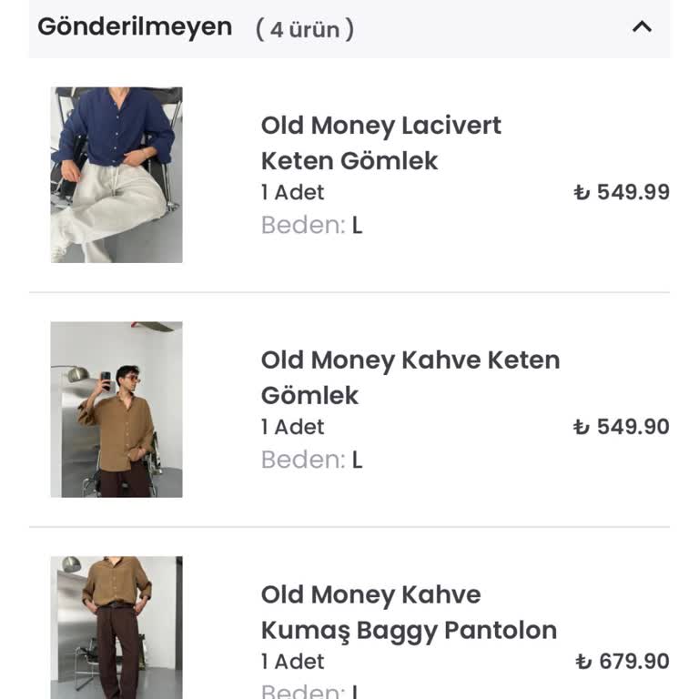This screenshot has width=699, height=699.
Task: Click the lira symbol beside 679.90
Action: click(583, 663)
